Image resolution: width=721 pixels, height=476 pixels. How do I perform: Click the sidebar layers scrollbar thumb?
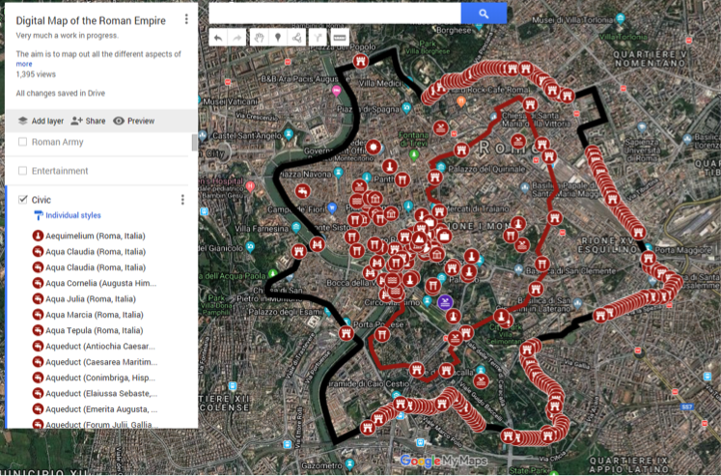click(x=195, y=143)
